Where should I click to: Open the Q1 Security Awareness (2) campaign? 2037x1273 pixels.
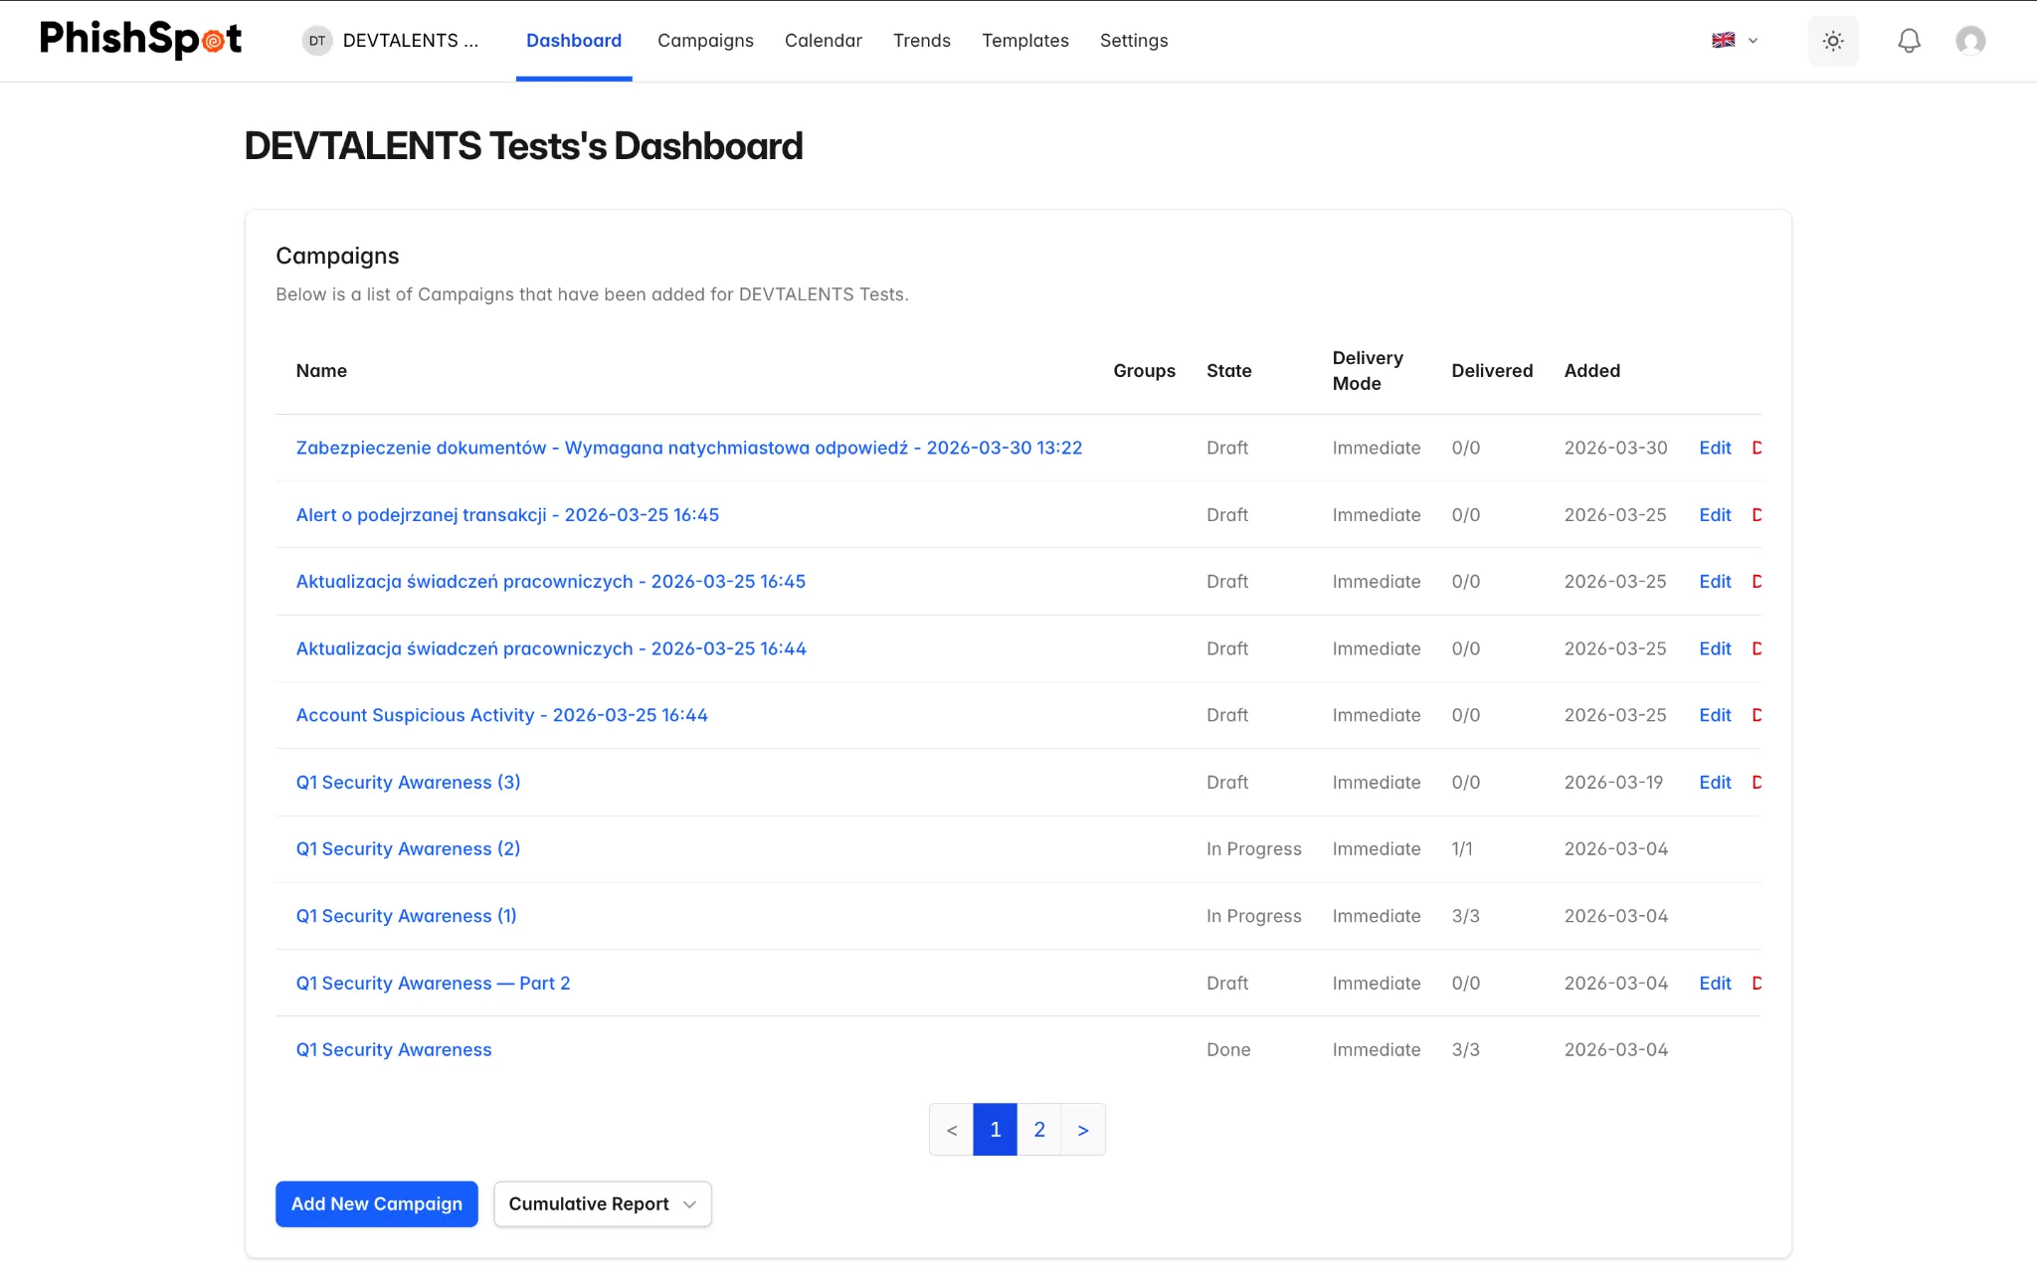(x=408, y=848)
